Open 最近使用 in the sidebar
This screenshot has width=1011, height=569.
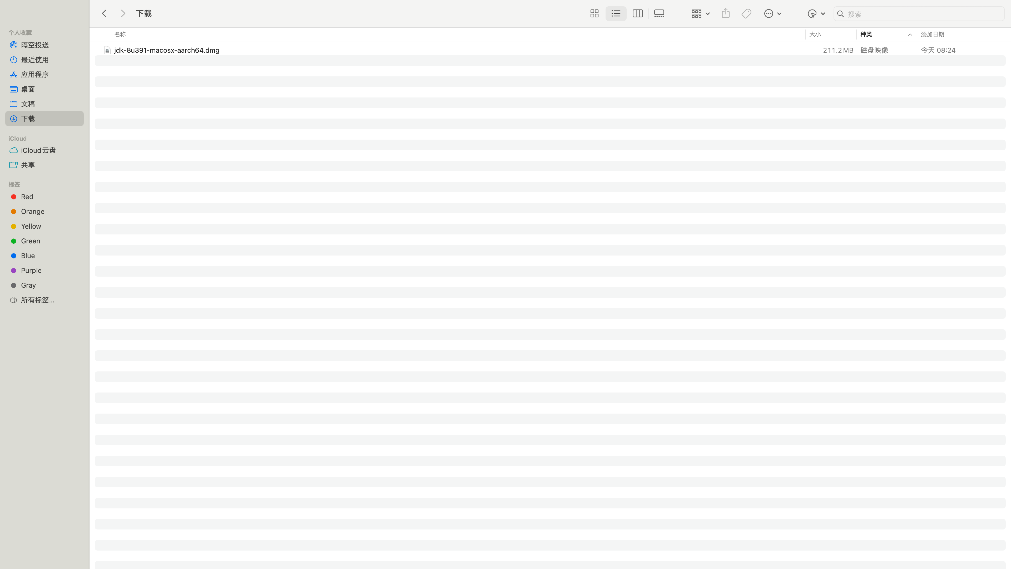(x=44, y=60)
